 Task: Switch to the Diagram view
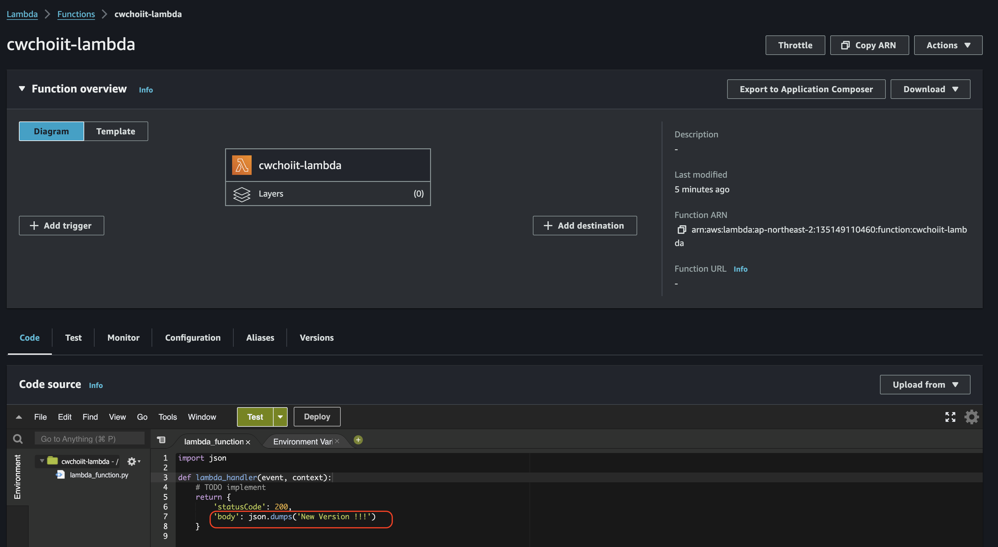click(x=51, y=132)
